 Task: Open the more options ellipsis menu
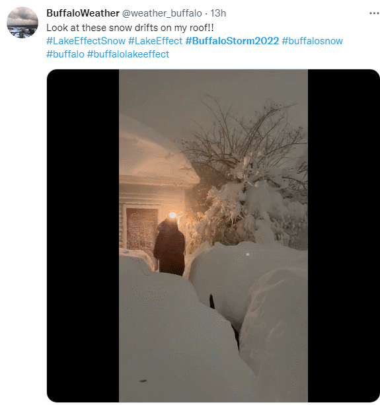click(x=374, y=13)
